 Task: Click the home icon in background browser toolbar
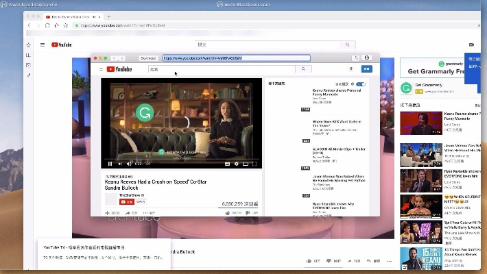[56, 25]
